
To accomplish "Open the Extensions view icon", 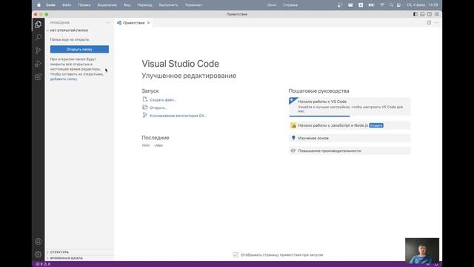I will [38, 76].
